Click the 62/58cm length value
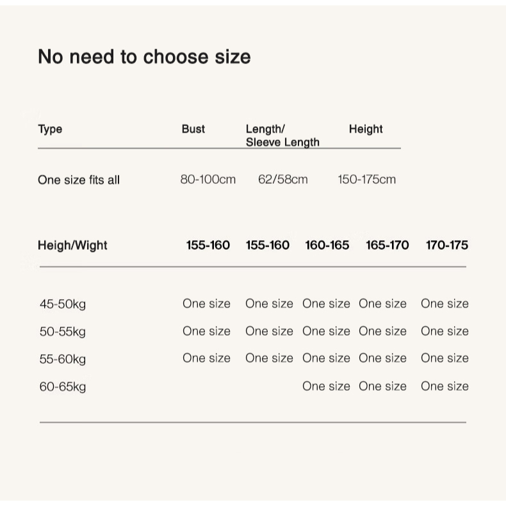 pyautogui.click(x=283, y=179)
